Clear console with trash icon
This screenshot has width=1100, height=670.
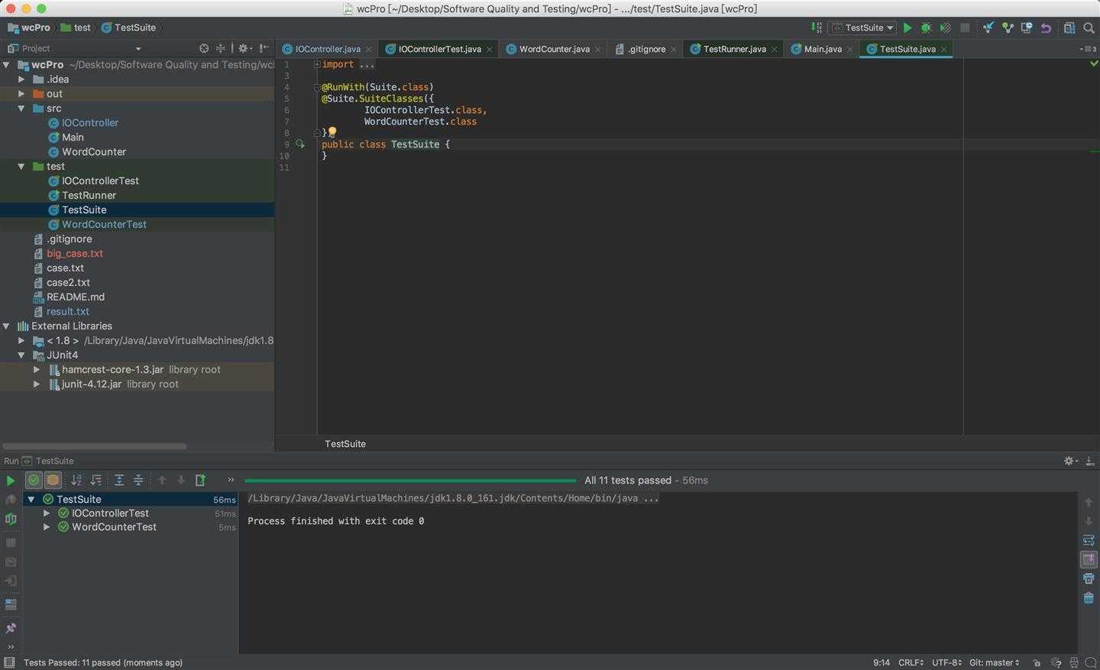(x=1089, y=597)
